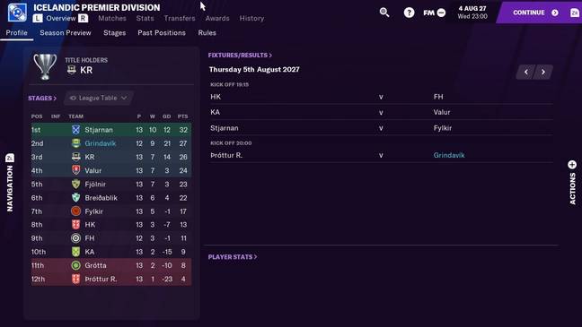Open the help question mark icon
This screenshot has width=582, height=327.
(409, 13)
